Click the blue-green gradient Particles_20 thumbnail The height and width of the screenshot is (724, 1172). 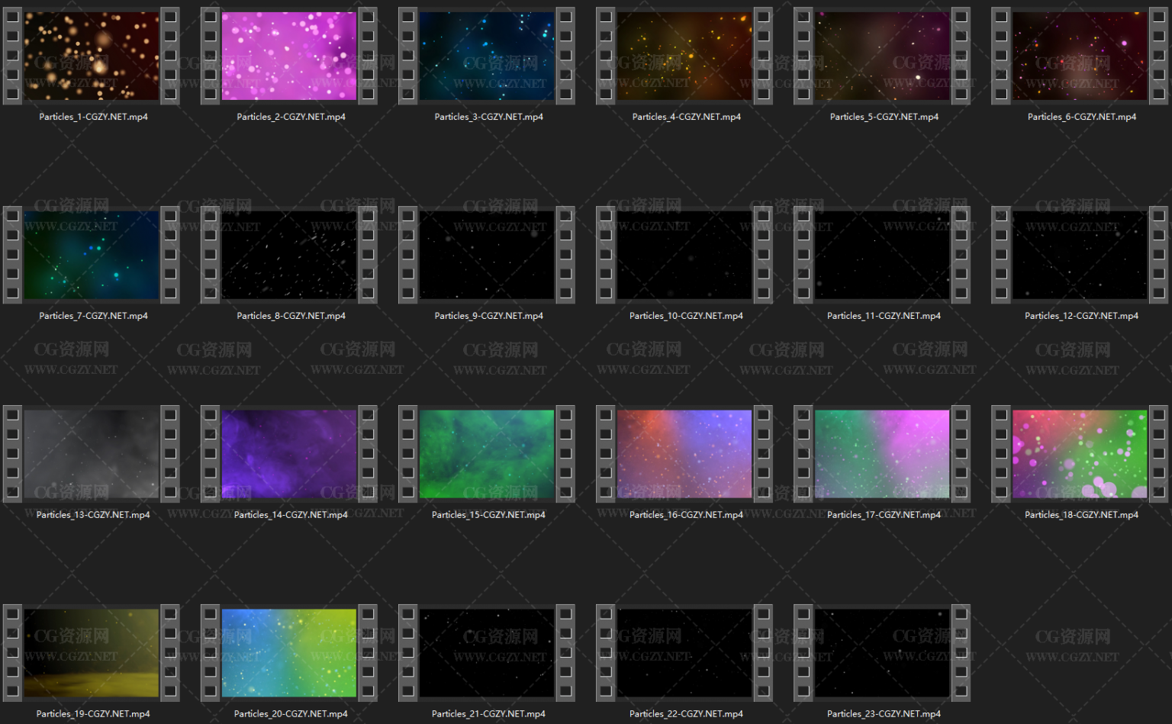[x=289, y=653]
